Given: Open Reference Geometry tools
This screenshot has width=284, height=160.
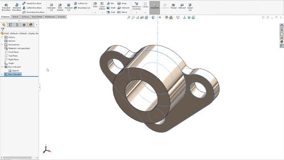Looking at the screenshot, I should 136,6.
